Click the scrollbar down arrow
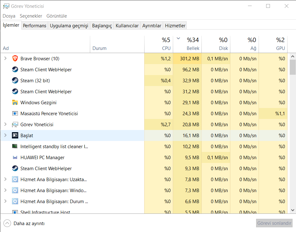The height and width of the screenshot is (232, 296). point(293,210)
